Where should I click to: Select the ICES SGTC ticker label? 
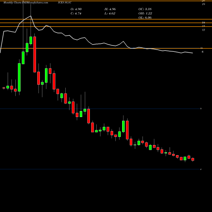point(65,3)
